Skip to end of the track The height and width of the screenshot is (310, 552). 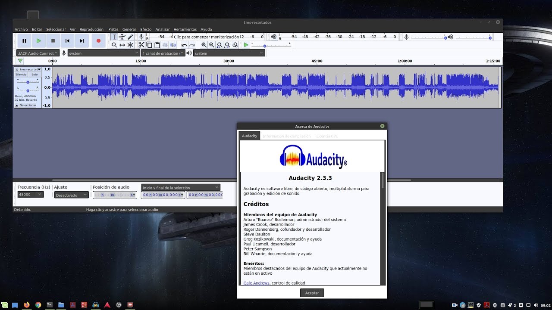point(82,41)
